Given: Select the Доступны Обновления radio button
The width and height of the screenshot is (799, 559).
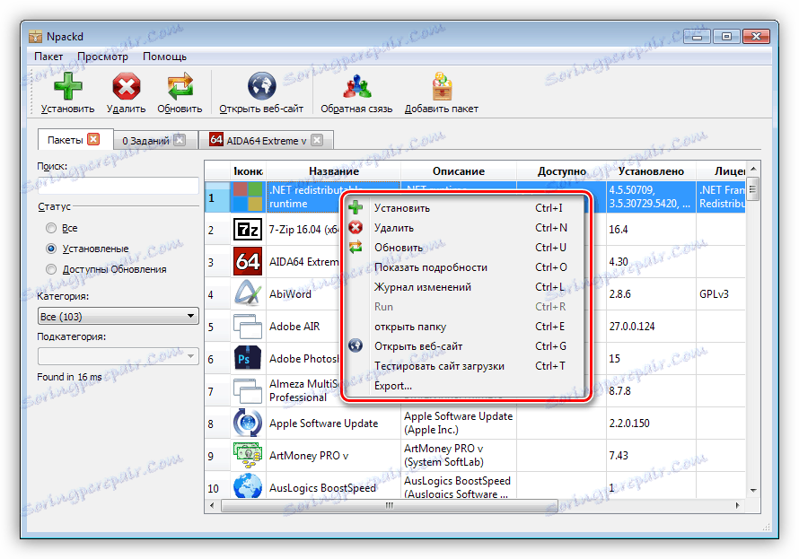Looking at the screenshot, I should [x=51, y=269].
